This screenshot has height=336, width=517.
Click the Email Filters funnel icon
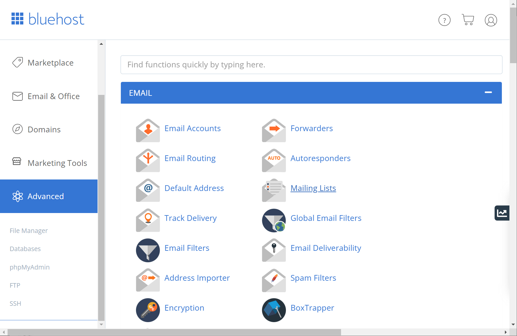pos(148,250)
